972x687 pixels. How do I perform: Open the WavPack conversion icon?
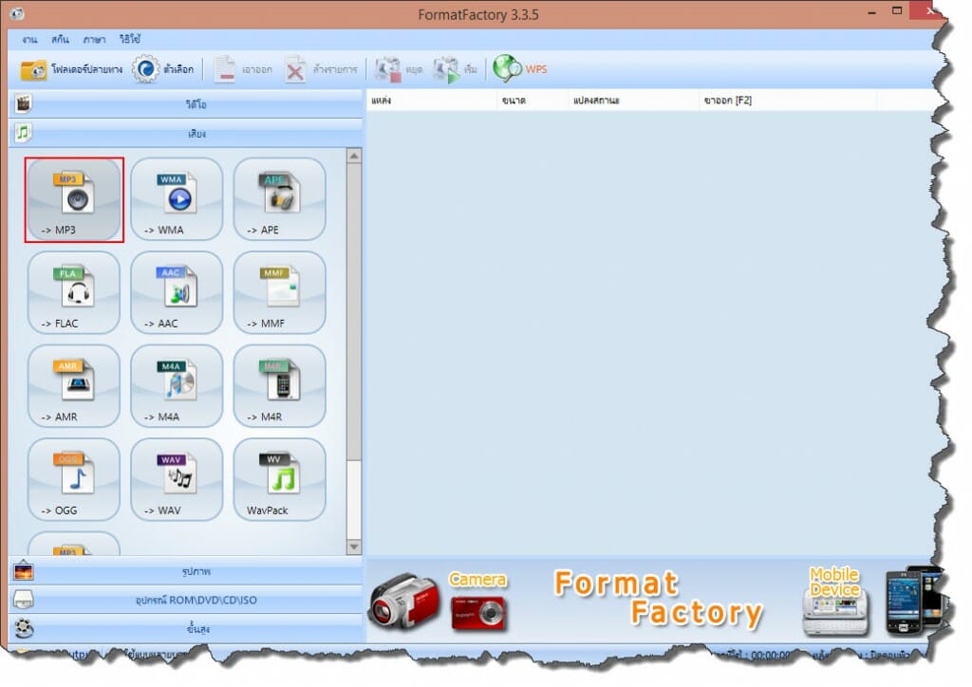[280, 479]
